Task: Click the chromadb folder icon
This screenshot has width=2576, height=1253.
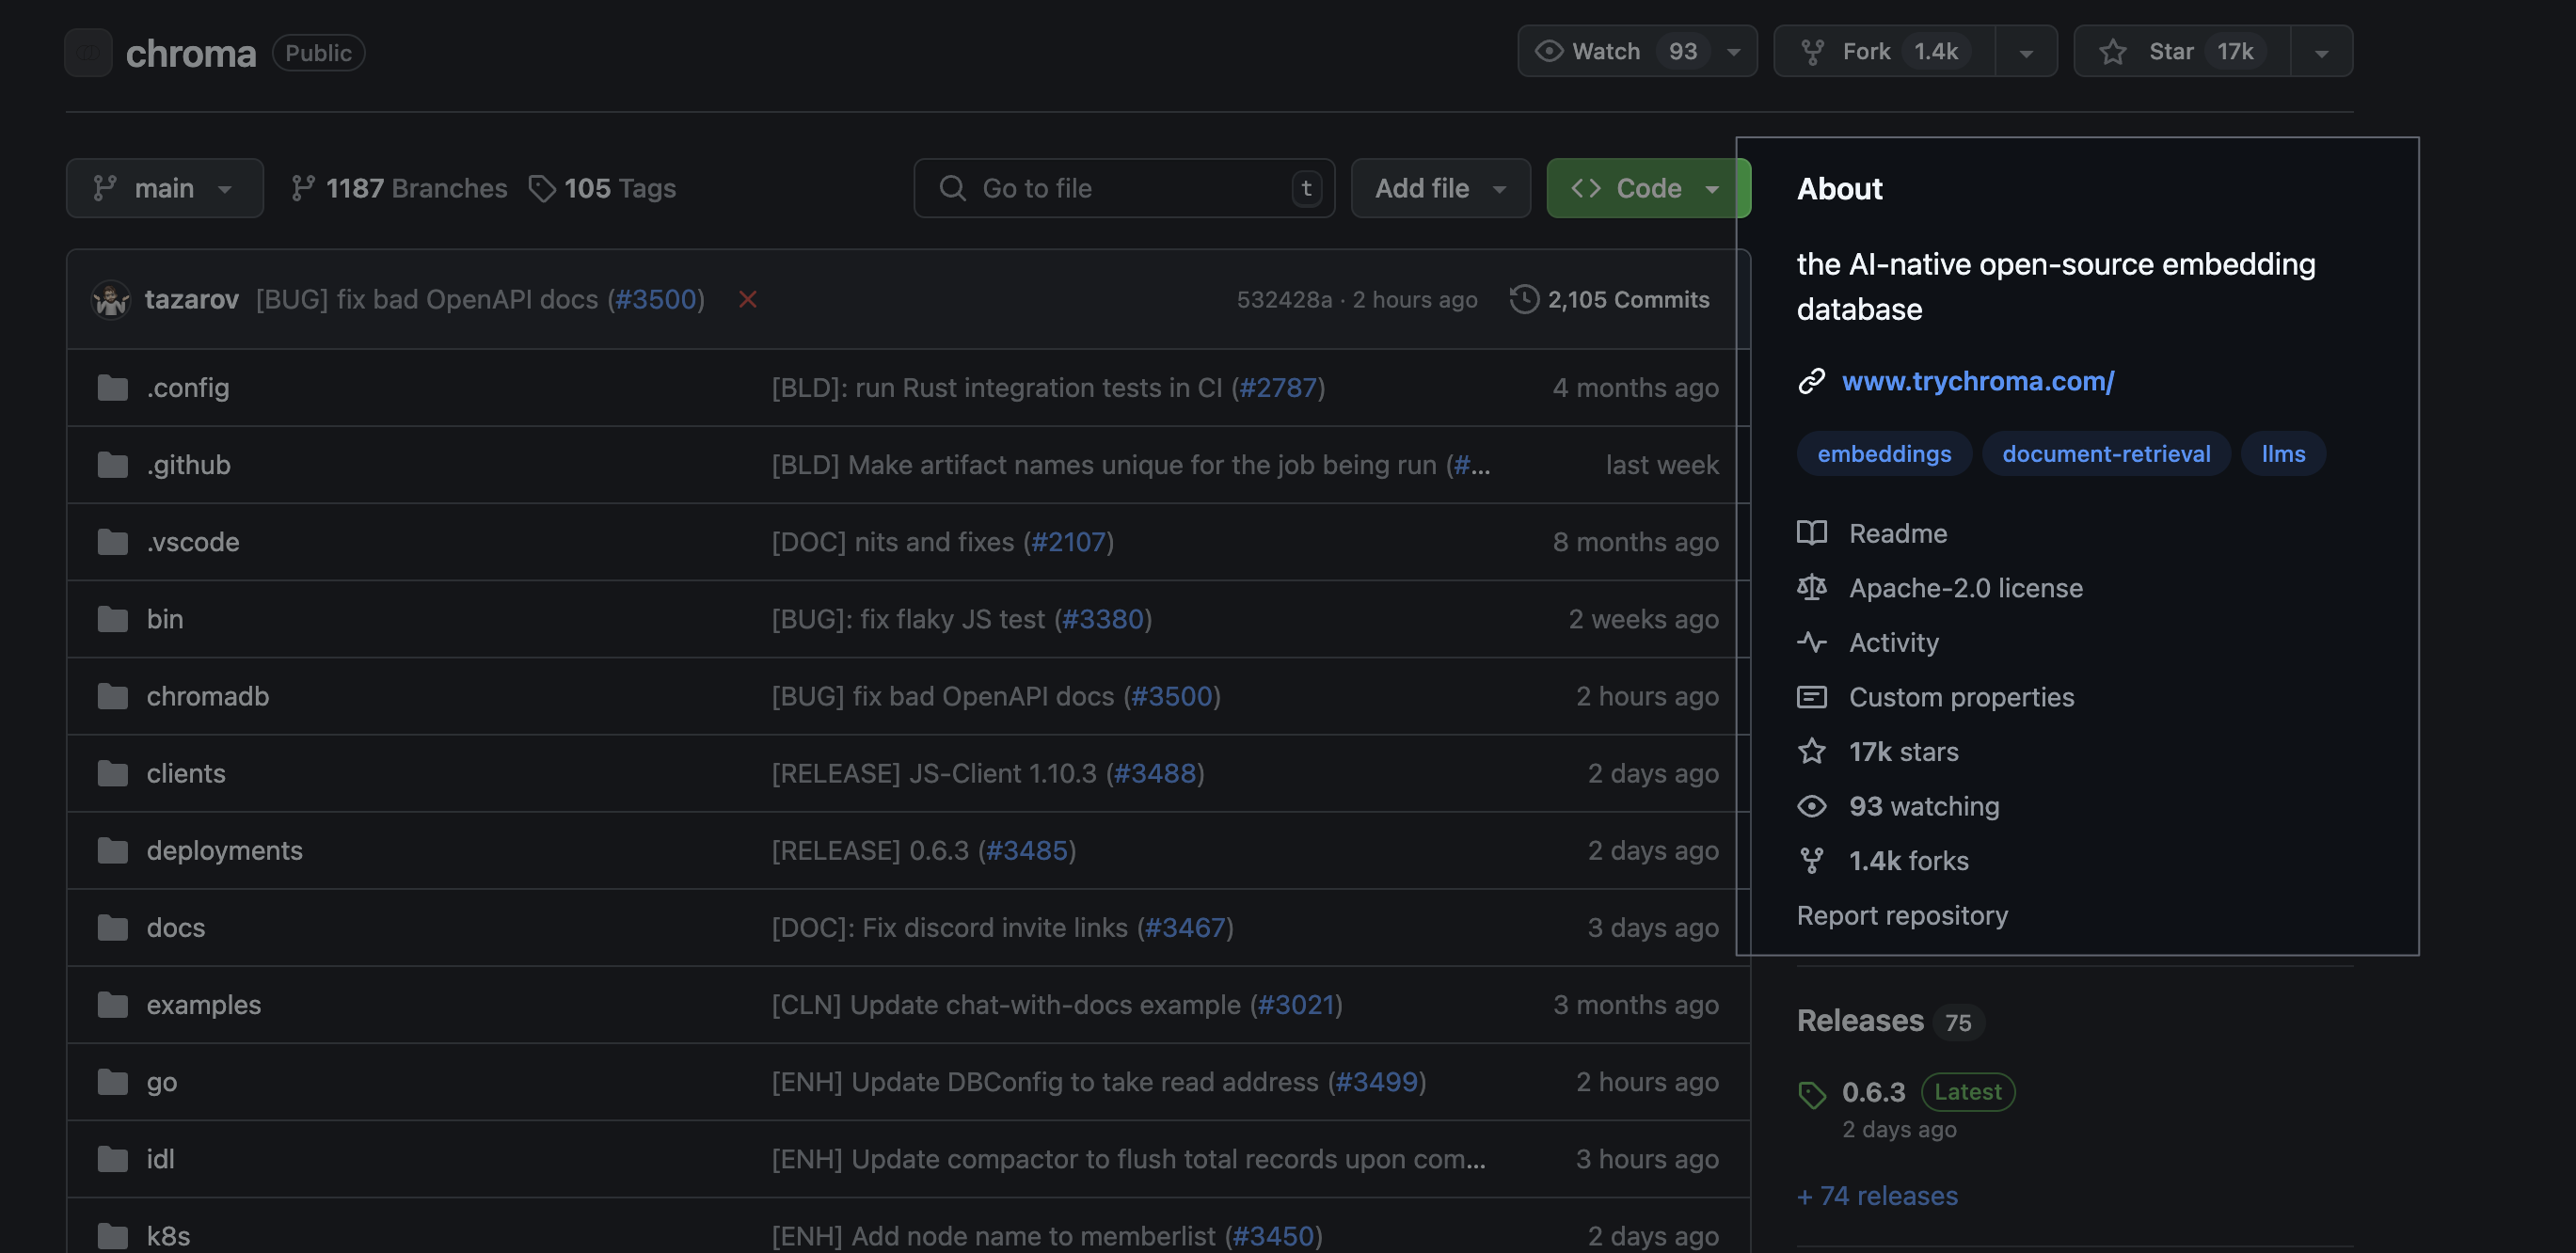Action: click(113, 696)
